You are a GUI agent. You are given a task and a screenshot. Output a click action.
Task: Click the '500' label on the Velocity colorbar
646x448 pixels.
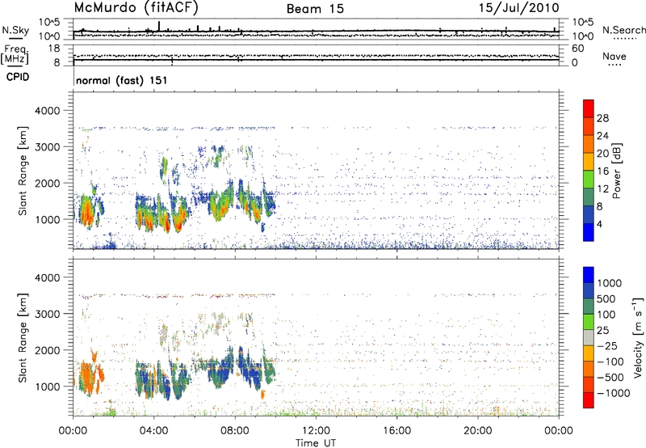click(x=606, y=299)
